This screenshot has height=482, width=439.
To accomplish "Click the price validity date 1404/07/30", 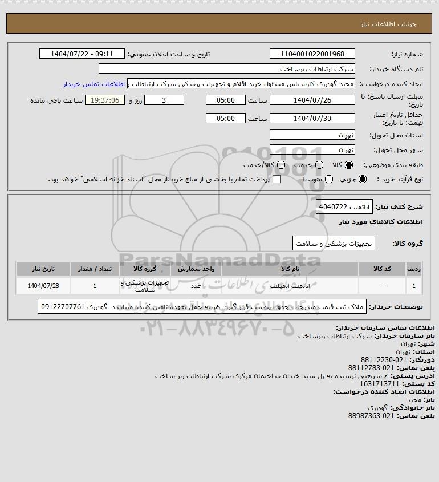I will (312, 118).
